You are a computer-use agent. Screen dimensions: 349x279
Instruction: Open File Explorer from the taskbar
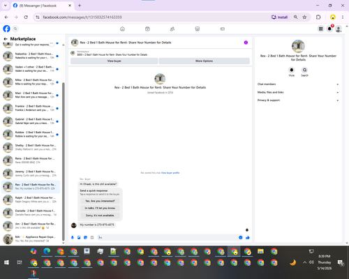click(260, 251)
